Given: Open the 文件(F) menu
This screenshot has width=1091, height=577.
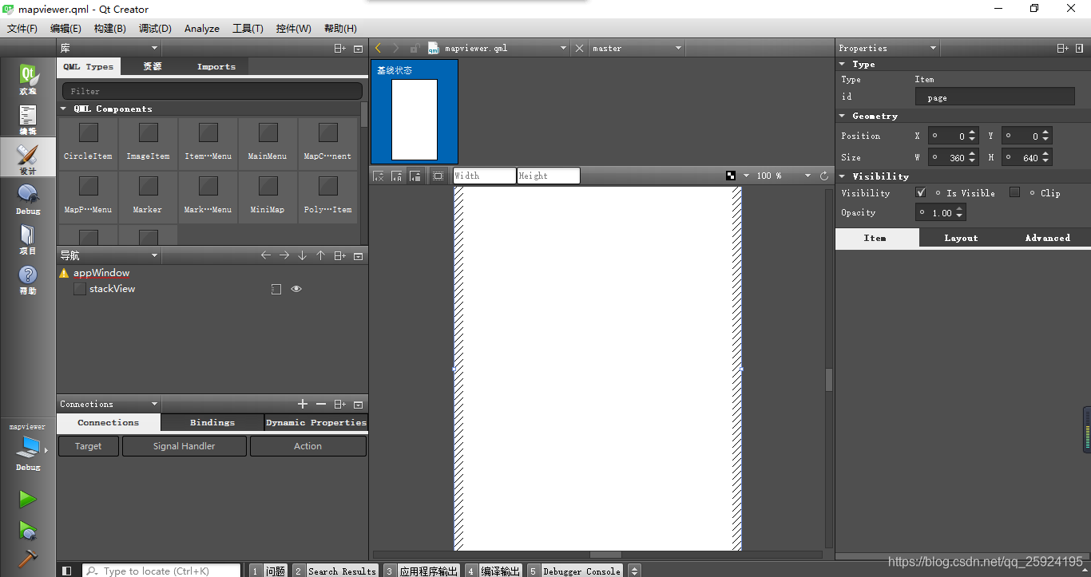Looking at the screenshot, I should (22, 28).
